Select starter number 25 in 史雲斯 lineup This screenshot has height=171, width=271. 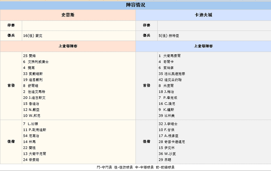[29, 56]
